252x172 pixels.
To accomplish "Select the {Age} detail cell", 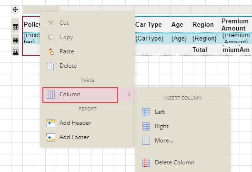I will (181, 39).
